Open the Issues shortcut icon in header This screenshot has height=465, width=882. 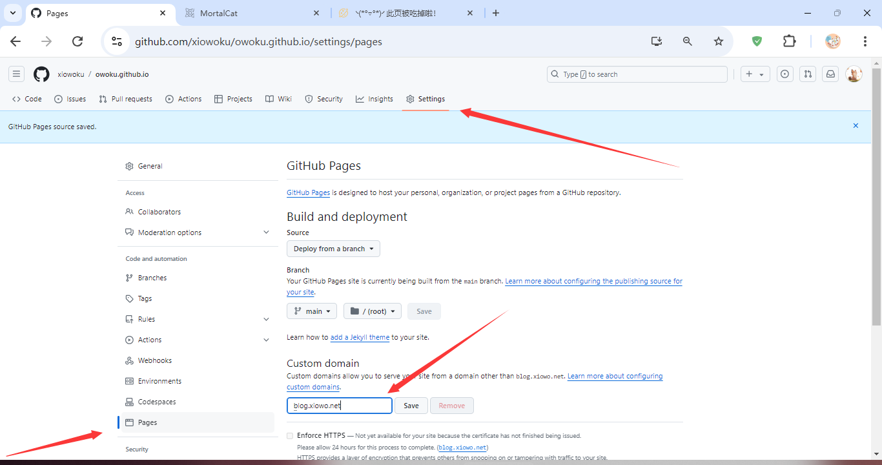click(x=785, y=74)
